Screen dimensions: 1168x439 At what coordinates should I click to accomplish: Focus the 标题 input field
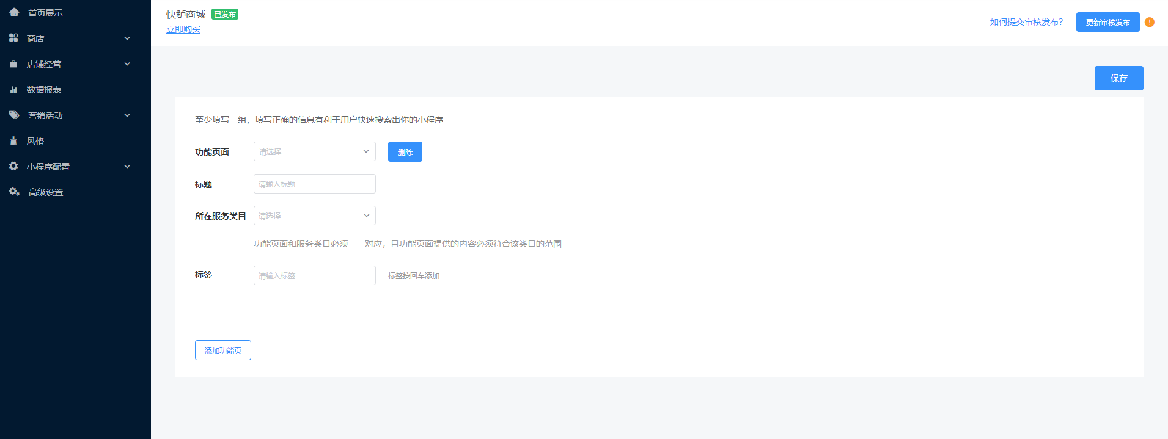314,184
